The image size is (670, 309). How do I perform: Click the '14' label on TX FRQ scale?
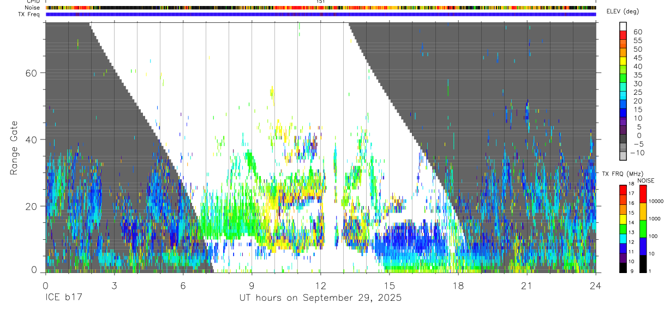click(631, 222)
